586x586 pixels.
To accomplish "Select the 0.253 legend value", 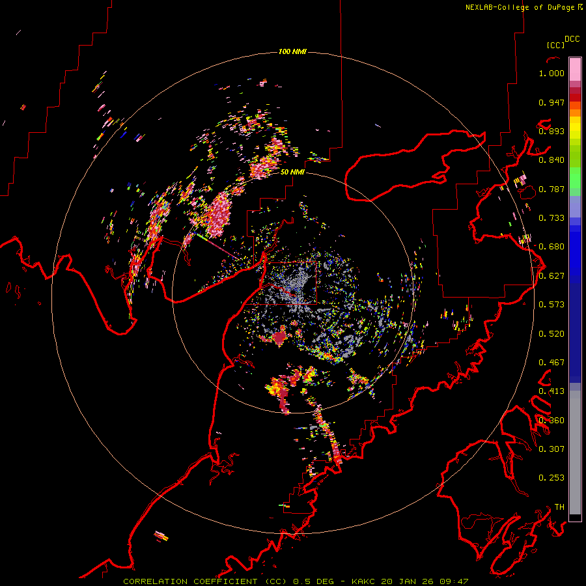I will click(551, 478).
